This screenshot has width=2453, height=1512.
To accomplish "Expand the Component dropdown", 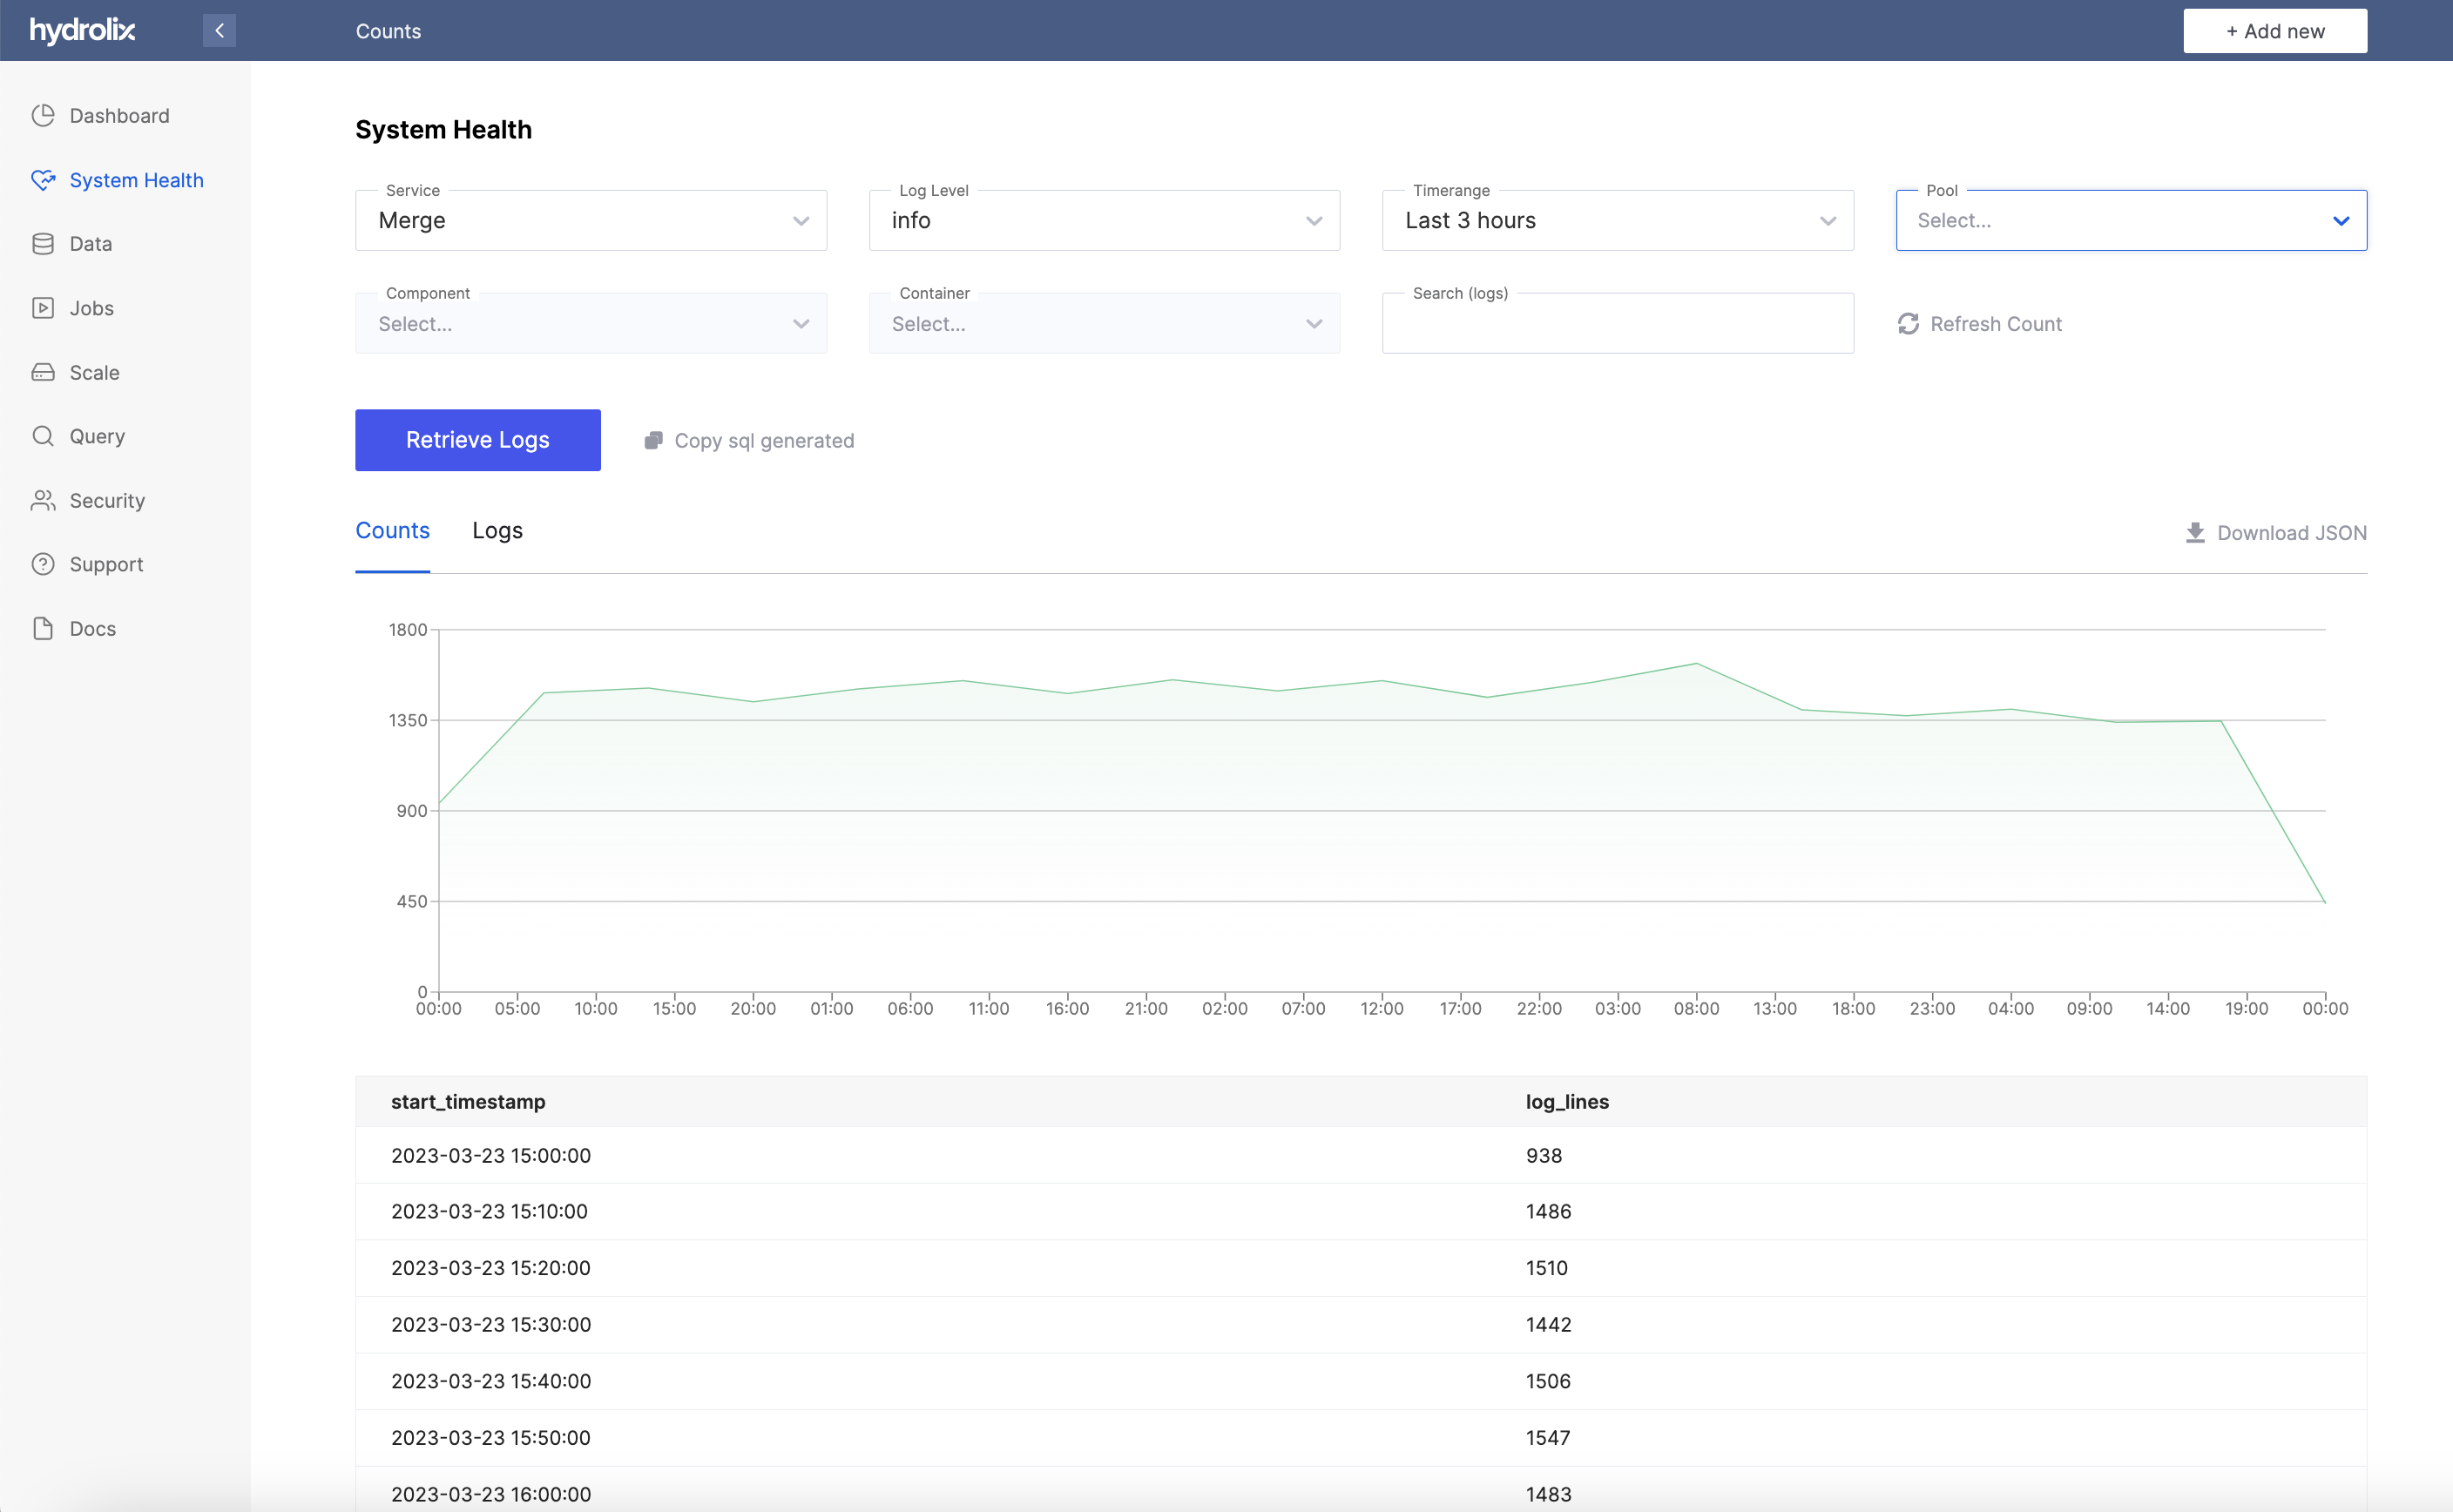I will (x=591, y=322).
